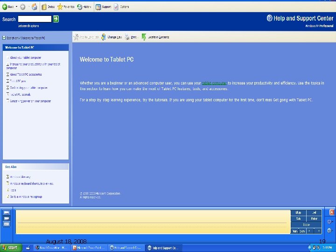Switch Input Panel to writing pad

click(x=7, y=213)
